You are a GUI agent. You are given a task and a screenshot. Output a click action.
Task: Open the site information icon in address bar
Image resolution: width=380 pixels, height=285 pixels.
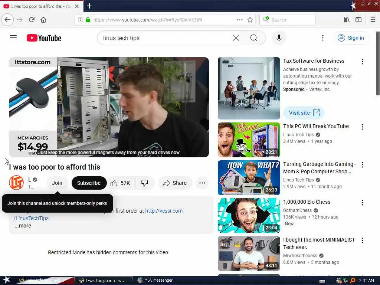point(81,20)
